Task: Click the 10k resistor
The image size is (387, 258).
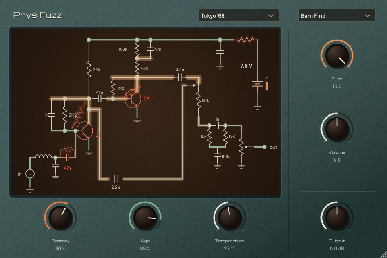Action: tap(209, 136)
